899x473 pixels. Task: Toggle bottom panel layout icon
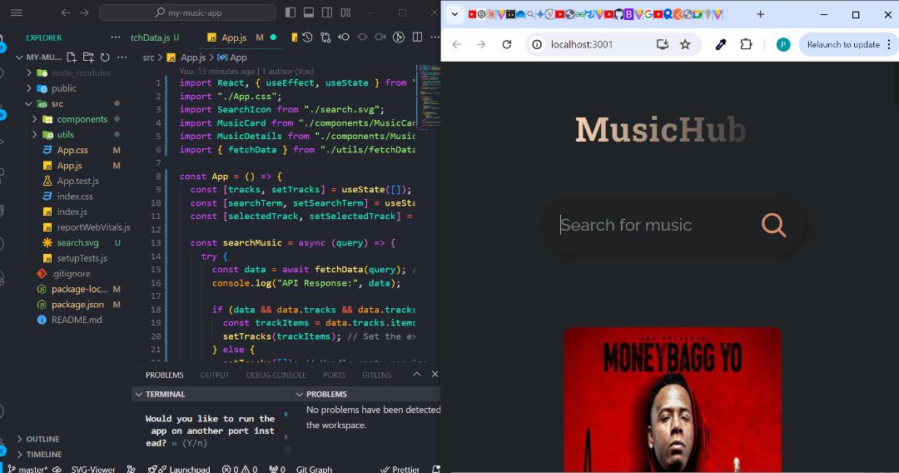[309, 12]
